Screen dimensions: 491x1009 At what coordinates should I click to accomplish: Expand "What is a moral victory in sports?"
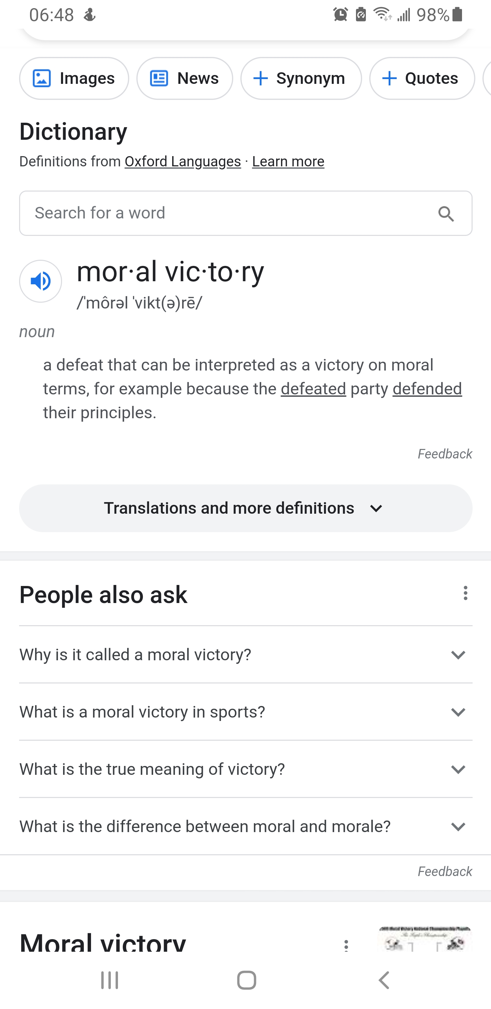coord(246,712)
